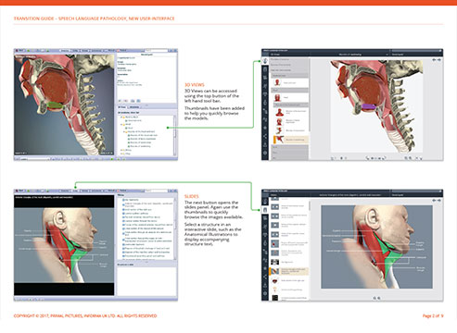
Task: Select Muscles of swallowing tree entry
Action: click(140, 146)
